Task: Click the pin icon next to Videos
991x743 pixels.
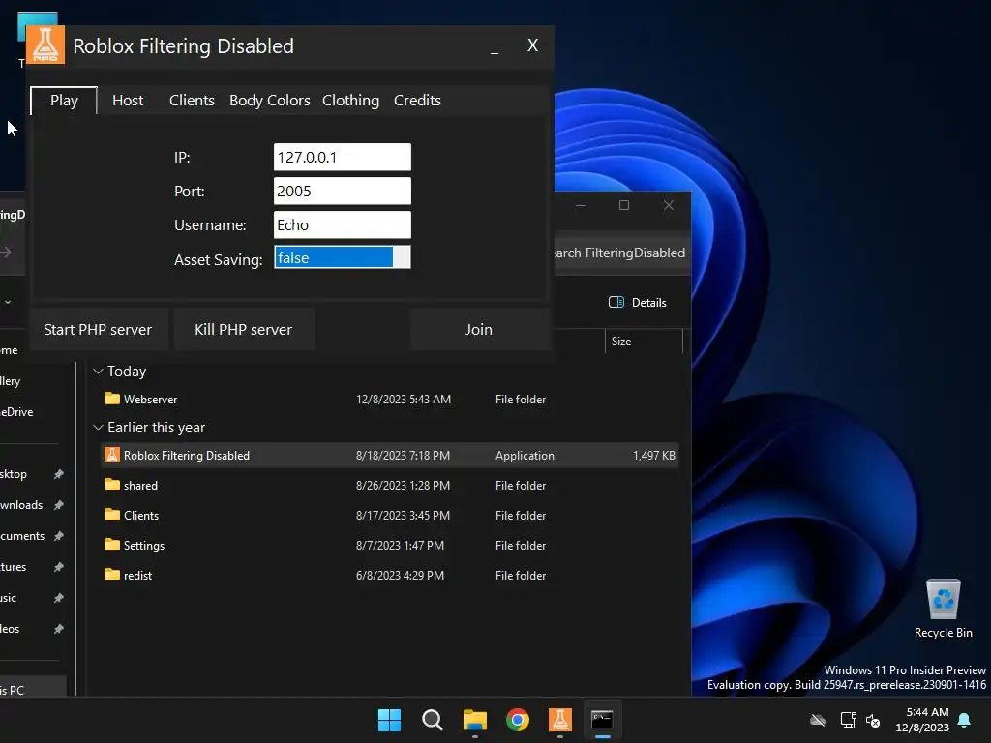Action: point(59,629)
